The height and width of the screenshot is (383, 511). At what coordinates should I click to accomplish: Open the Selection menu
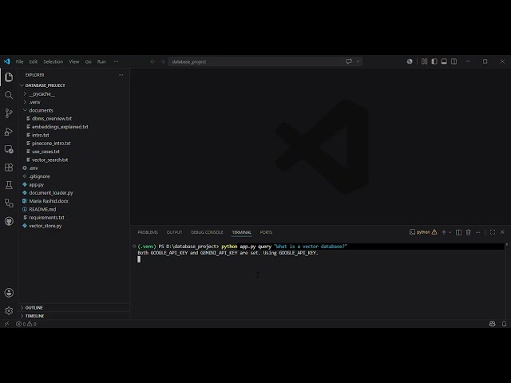(53, 61)
